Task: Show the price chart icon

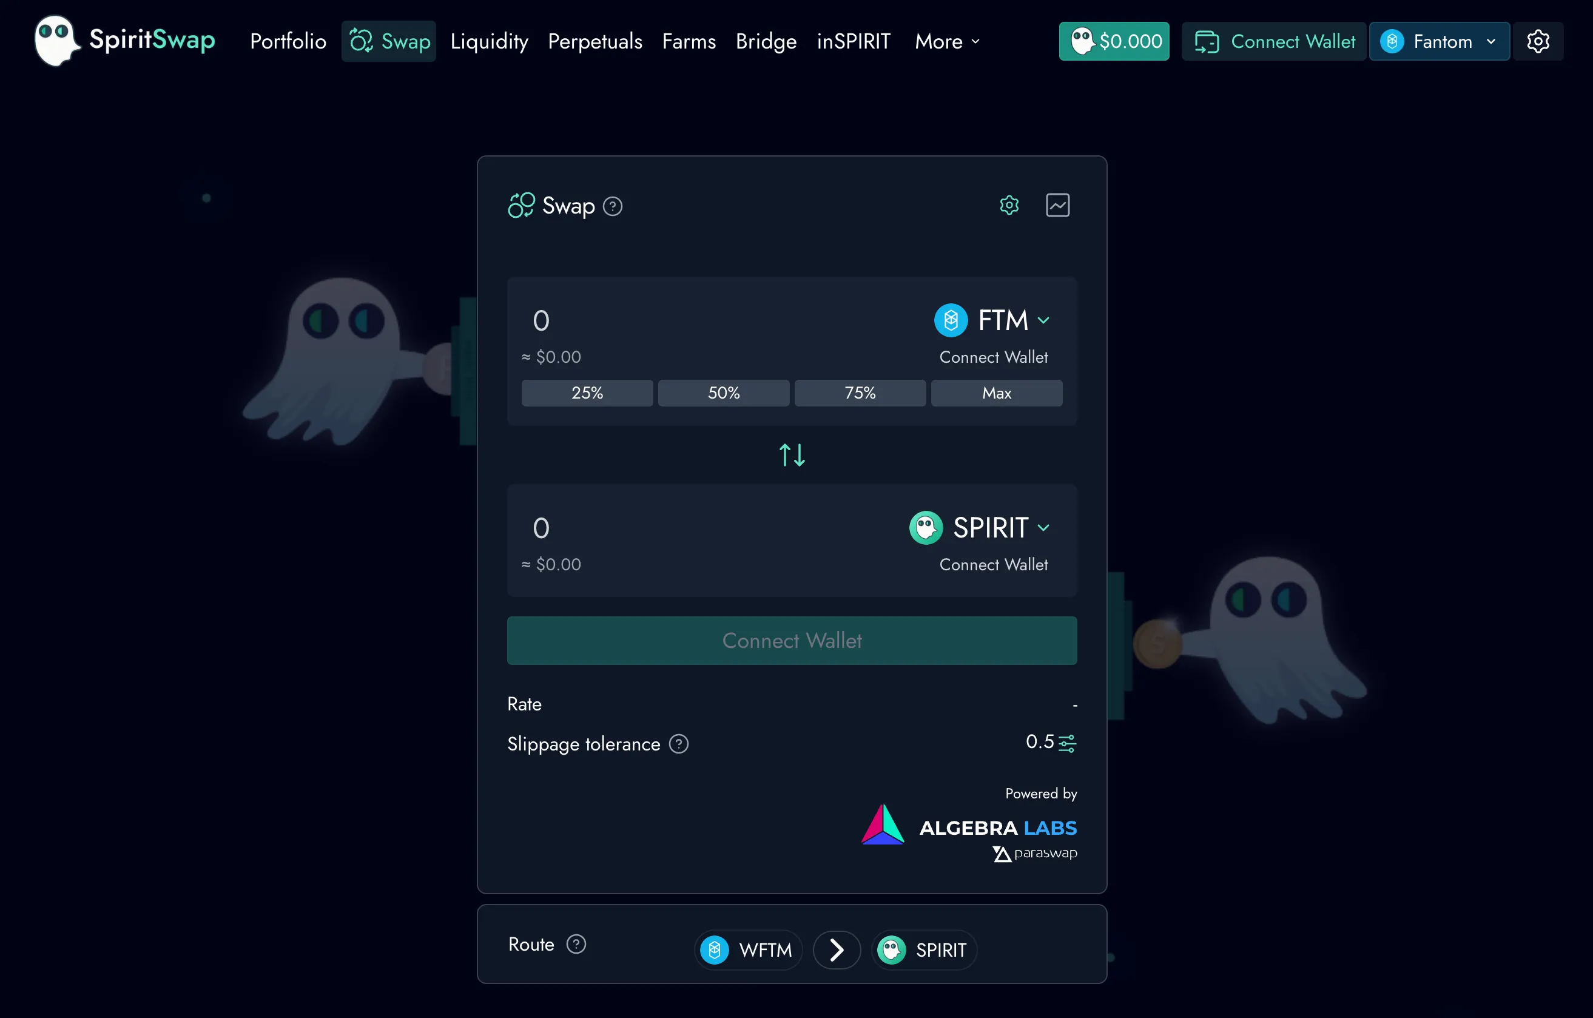Action: pos(1057,205)
